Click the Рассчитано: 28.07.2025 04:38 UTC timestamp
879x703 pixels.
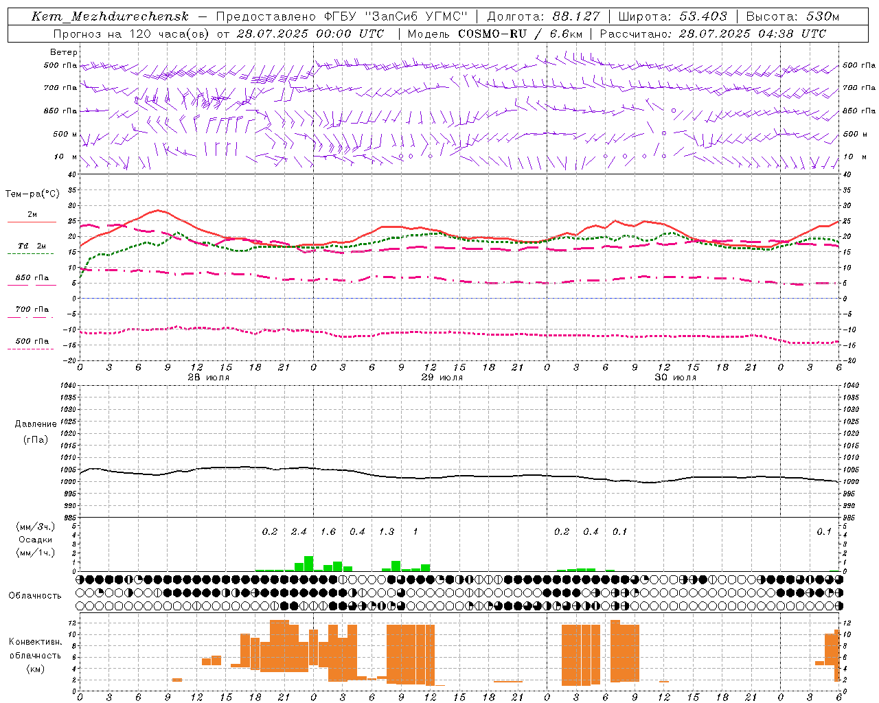tap(713, 34)
